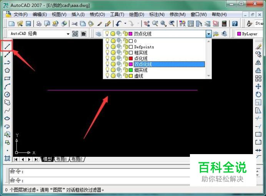Select the Polyline tool
Image resolution: width=266 pixels, height=196 pixels.
[x=7, y=63]
